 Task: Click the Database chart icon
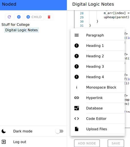77,108
